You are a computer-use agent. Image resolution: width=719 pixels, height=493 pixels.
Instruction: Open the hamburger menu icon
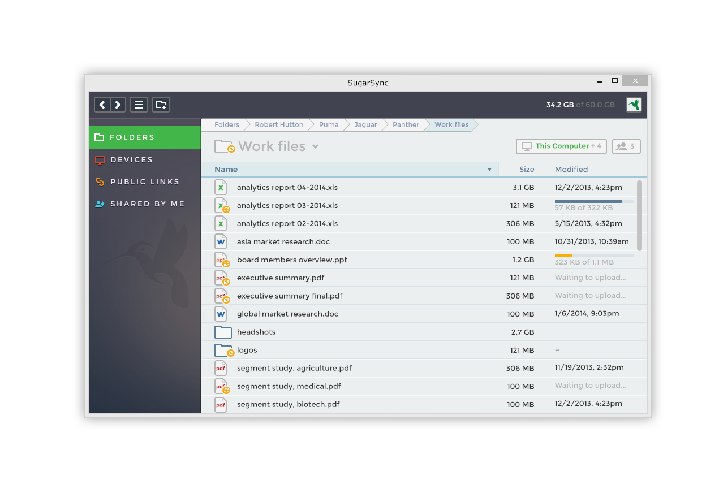pos(139,105)
